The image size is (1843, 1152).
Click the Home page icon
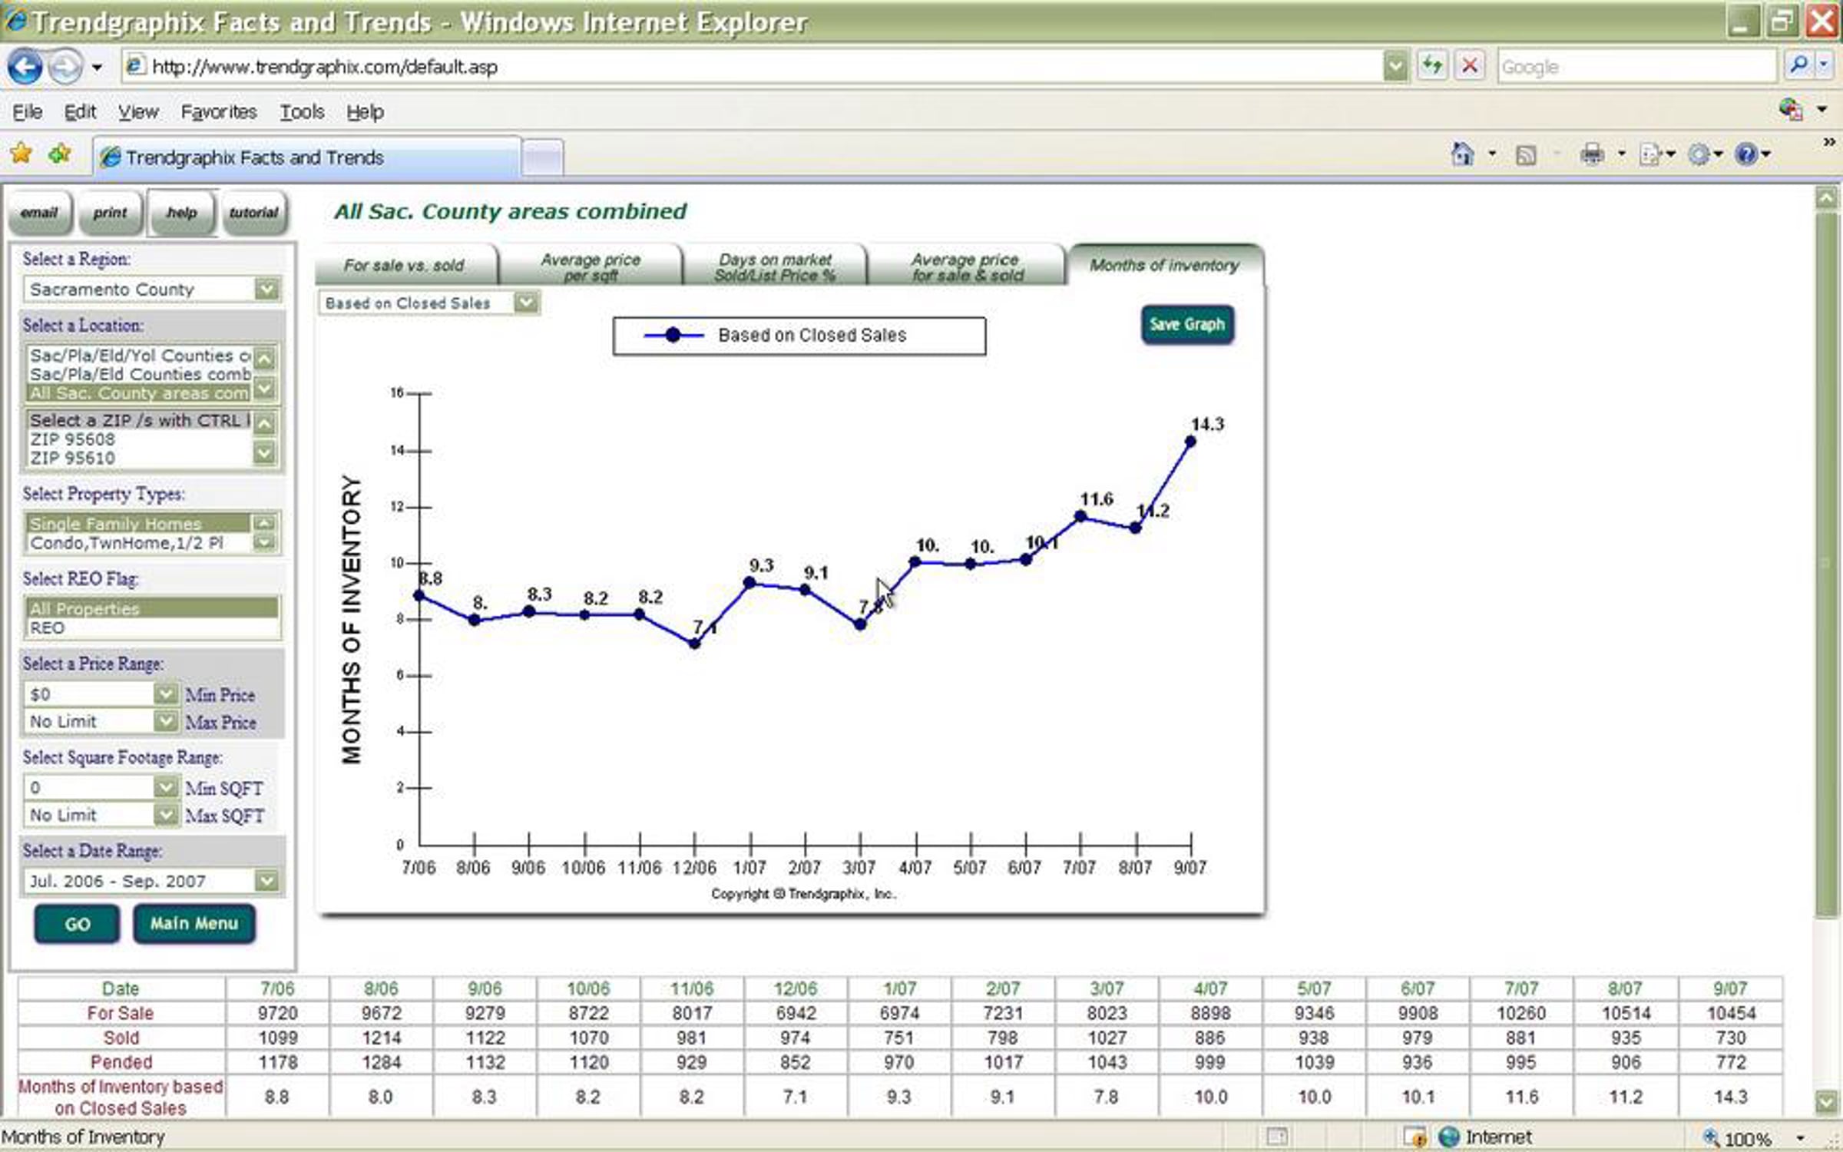(x=1462, y=155)
